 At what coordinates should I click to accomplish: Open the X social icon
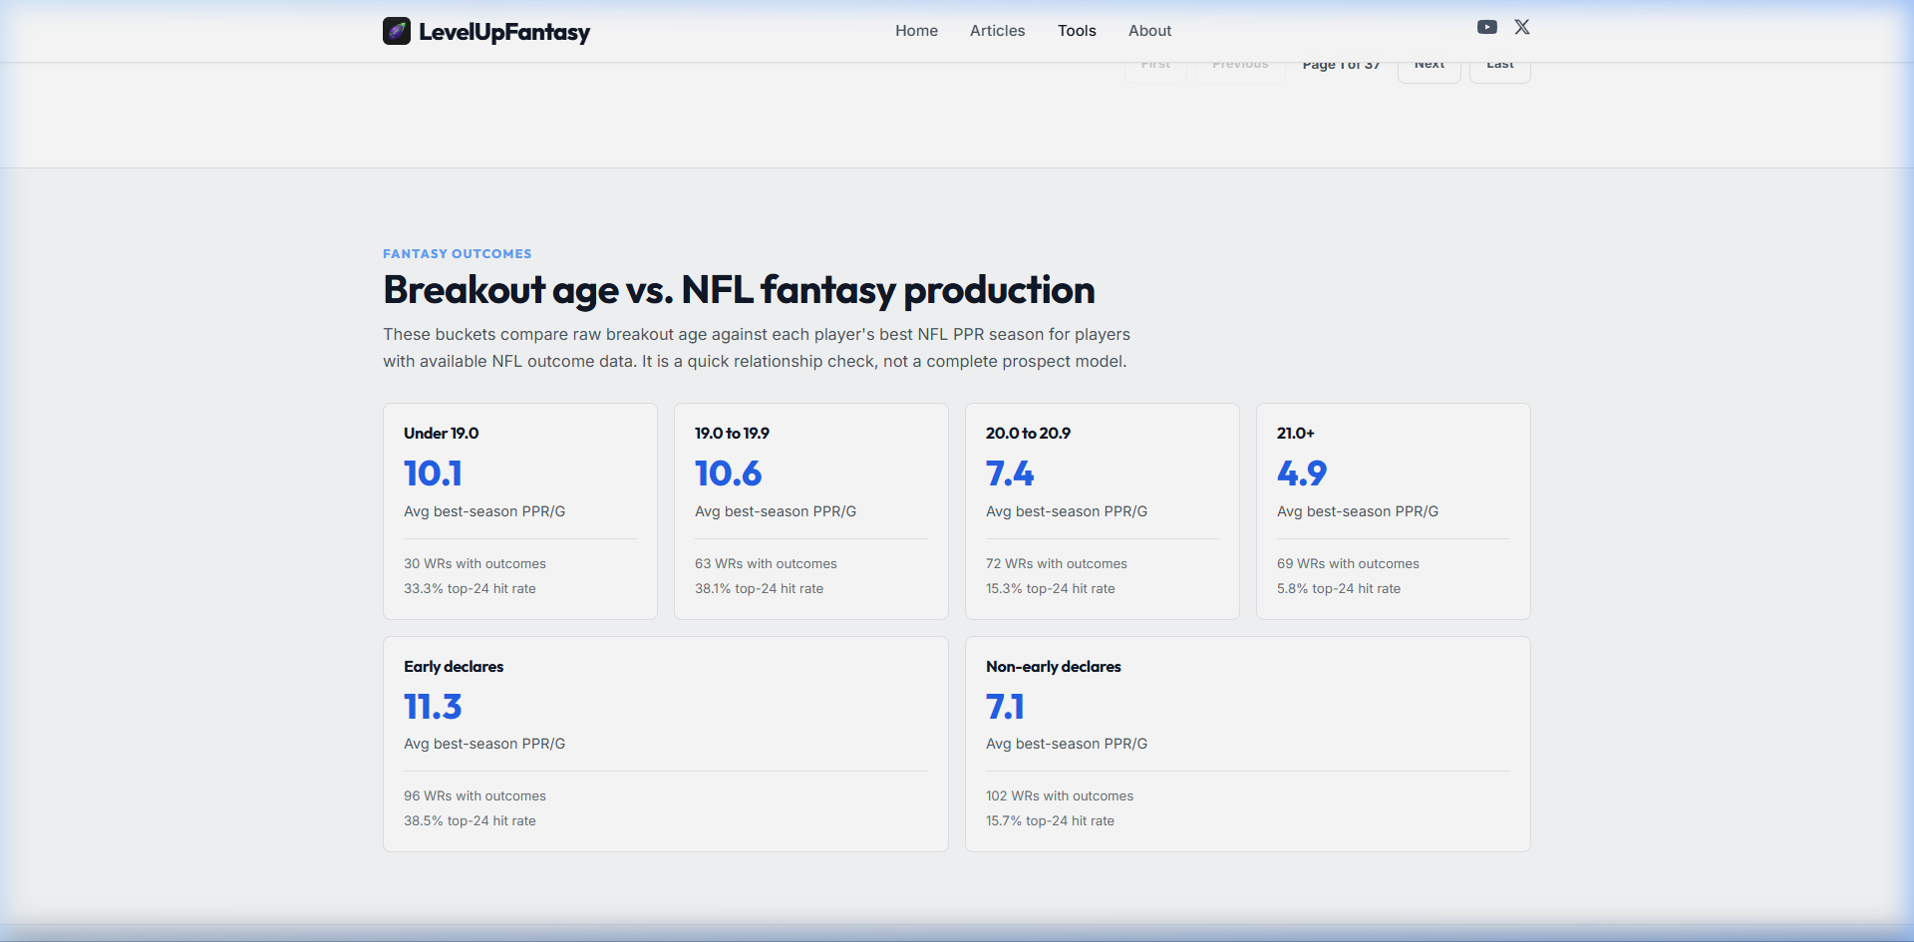[x=1522, y=27]
